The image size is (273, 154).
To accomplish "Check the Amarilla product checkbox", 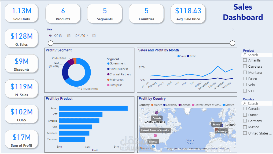I will coord(245,60).
